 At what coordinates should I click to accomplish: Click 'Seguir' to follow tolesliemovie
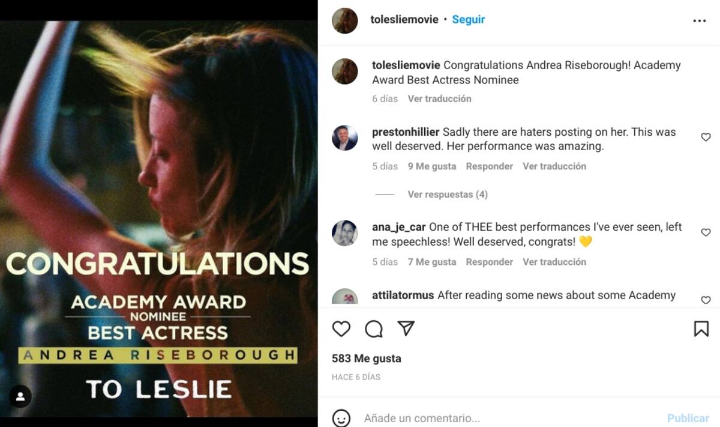pyautogui.click(x=468, y=20)
